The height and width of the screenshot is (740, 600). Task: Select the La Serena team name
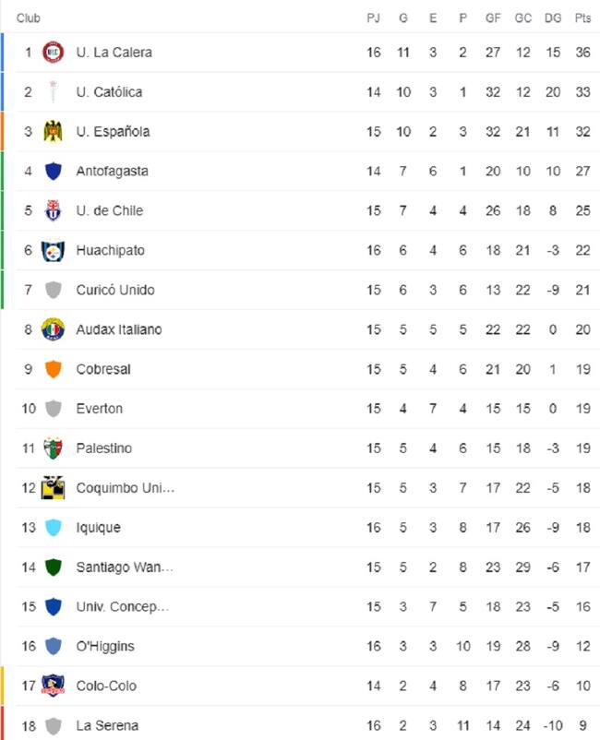[107, 725]
